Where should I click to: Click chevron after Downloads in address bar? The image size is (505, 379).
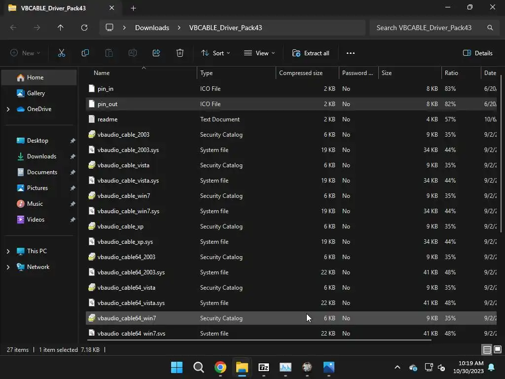179,28
